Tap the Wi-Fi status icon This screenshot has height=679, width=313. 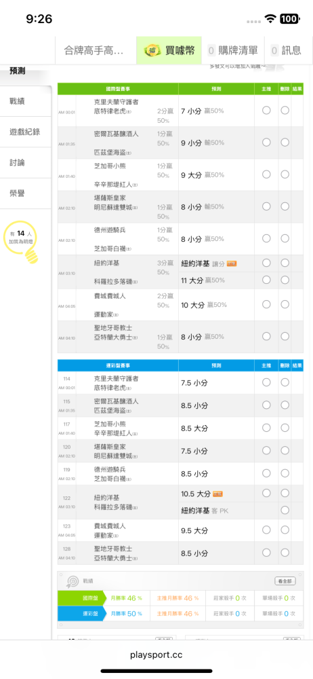tap(271, 18)
